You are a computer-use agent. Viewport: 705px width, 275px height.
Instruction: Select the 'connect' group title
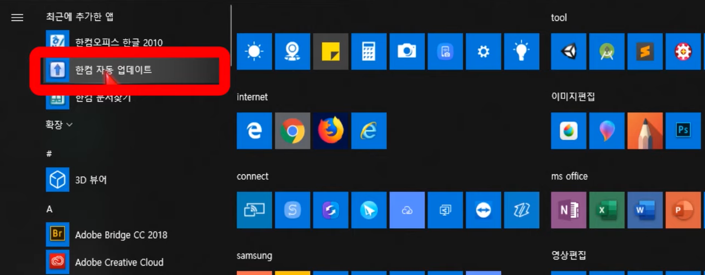coord(253,177)
